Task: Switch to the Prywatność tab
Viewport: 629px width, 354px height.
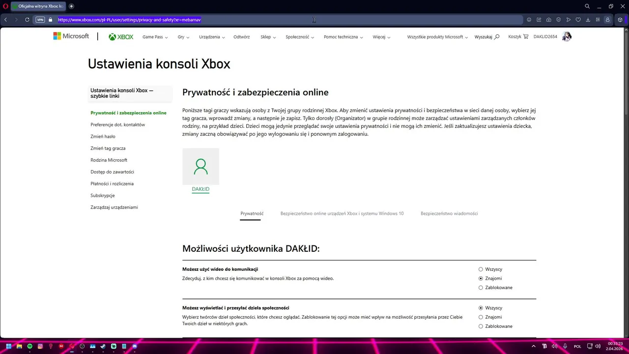Action: (x=252, y=213)
